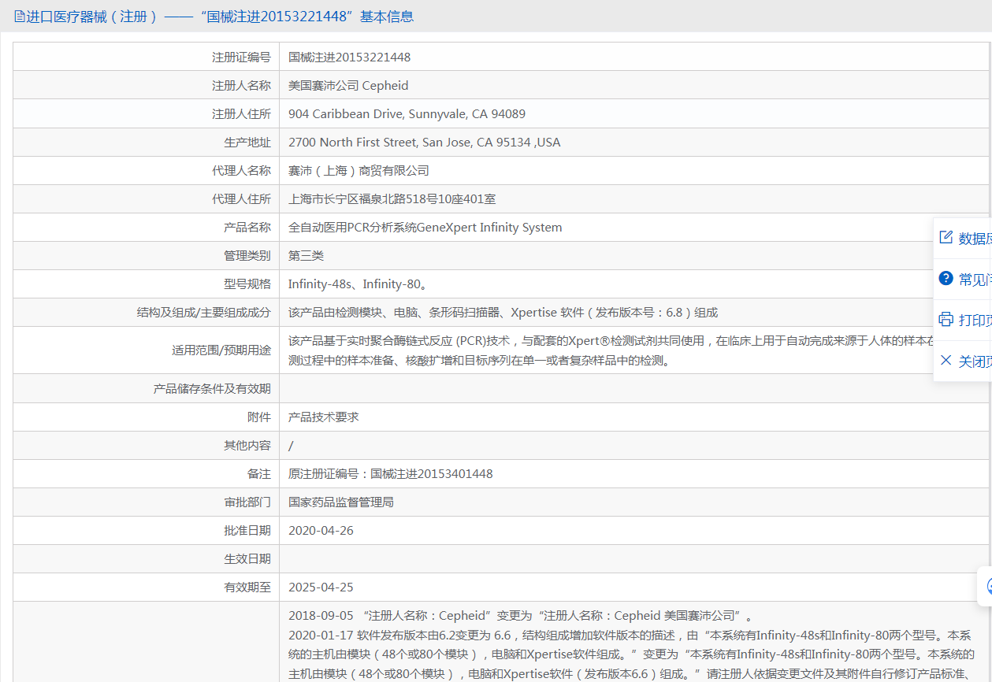This screenshot has height=682, width=992.
Task: Open the 产品技术要求 attachment
Action: coord(324,417)
